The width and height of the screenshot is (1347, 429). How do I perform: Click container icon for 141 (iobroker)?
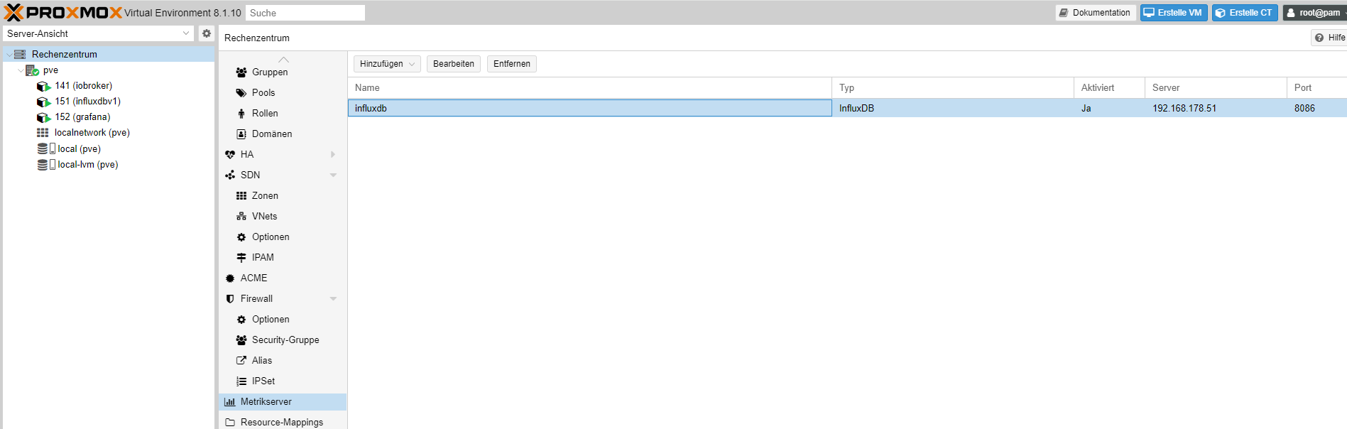pyautogui.click(x=43, y=86)
